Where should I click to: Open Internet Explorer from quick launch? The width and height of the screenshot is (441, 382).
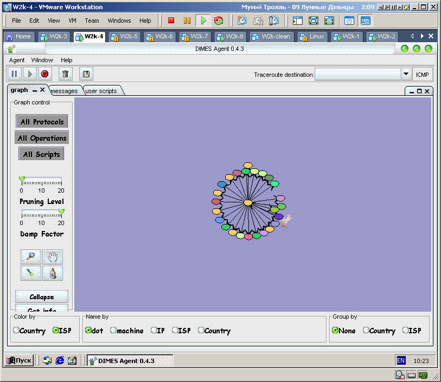tap(60, 360)
